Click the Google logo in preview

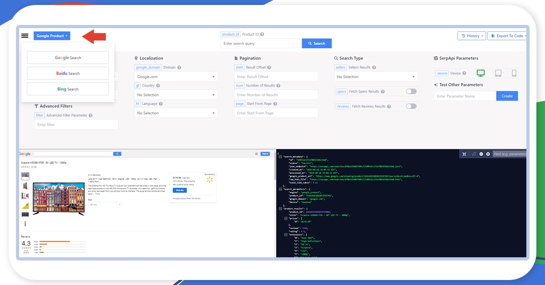25,154
